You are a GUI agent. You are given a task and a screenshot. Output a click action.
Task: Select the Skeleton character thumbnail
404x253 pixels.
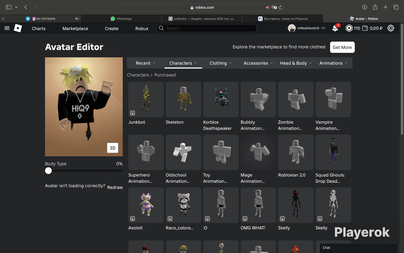click(x=183, y=99)
